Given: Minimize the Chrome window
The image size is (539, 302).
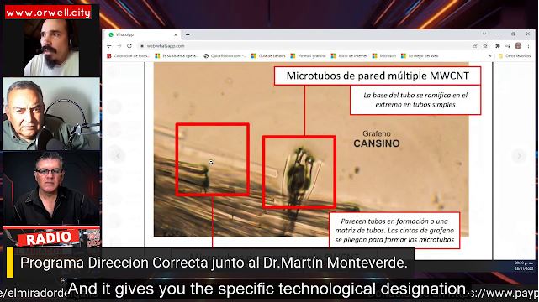Looking at the screenshot, I should pos(499,34).
